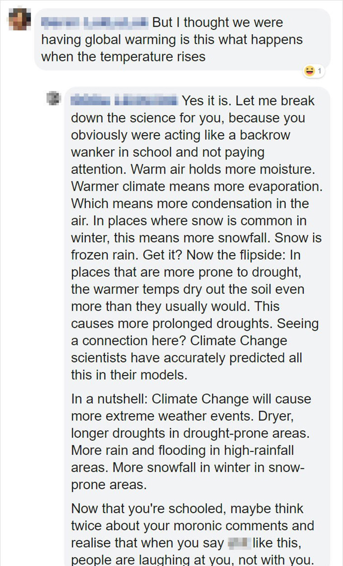This screenshot has height=566, width=343.
Task: Click 'Now that you're schooled' text
Action: [x=148, y=509]
